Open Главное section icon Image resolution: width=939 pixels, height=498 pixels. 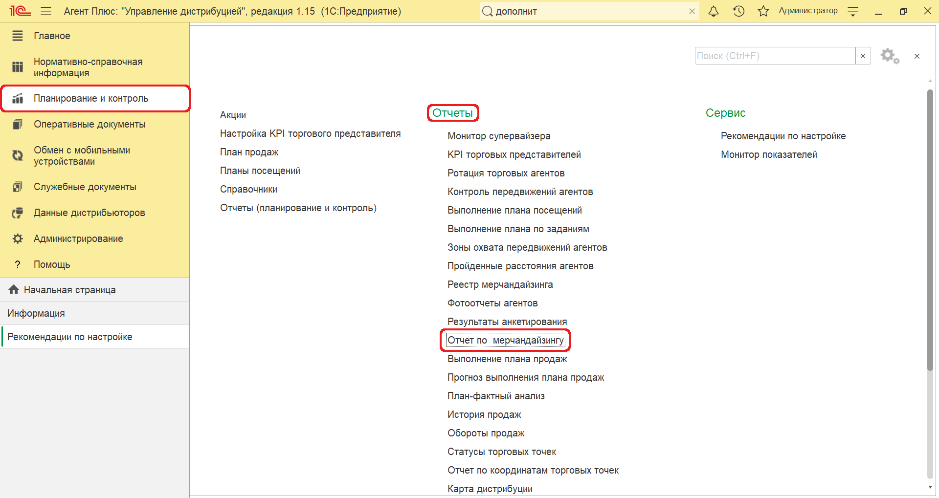click(18, 36)
